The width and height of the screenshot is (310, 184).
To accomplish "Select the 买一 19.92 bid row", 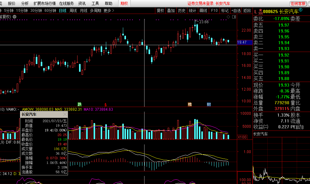I will tap(281, 55).
